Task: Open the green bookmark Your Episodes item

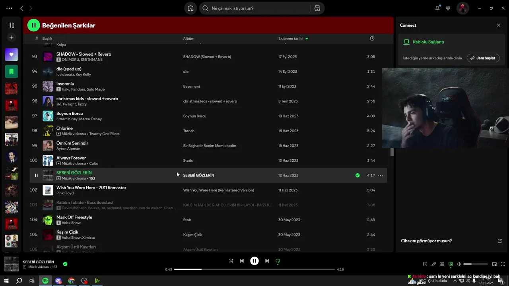Action: [x=11, y=71]
